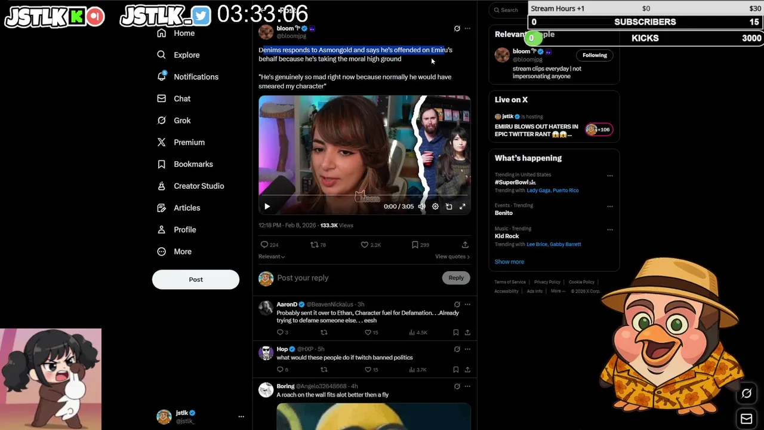Toggle picture-in-picture on the video
This screenshot has height=430, width=764.
(x=449, y=207)
